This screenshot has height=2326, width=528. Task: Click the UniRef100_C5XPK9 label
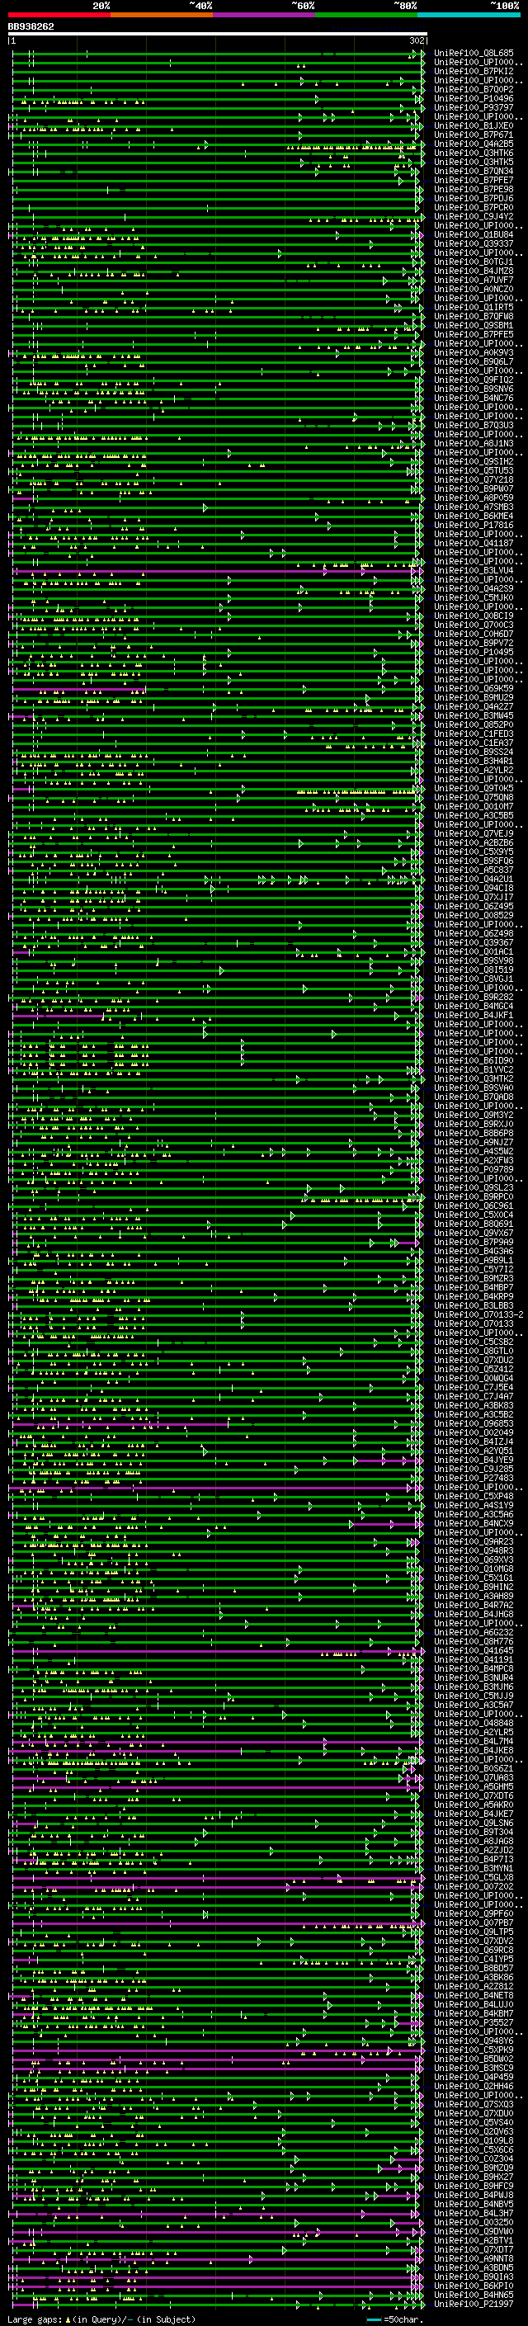[474, 2050]
